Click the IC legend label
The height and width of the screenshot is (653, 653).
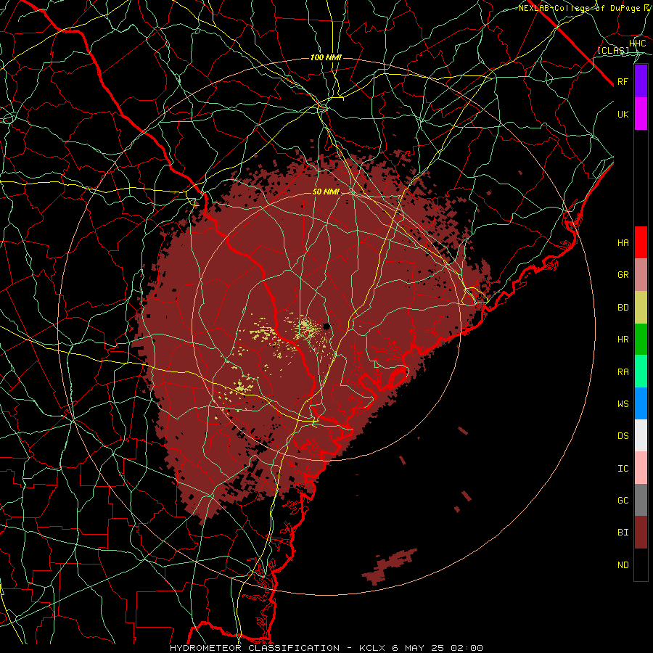point(623,469)
